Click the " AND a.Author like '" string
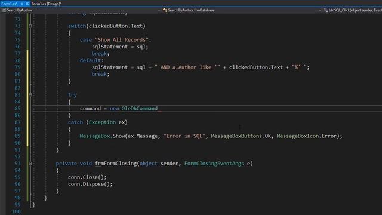Viewport: 382px width, 215px height. tap(187, 67)
